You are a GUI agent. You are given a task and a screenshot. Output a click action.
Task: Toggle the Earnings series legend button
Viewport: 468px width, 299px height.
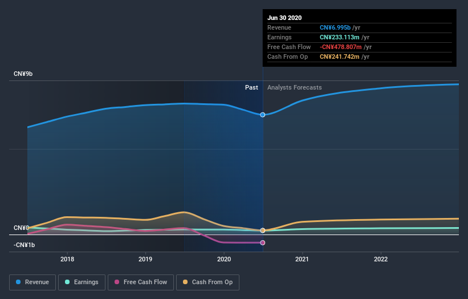pyautogui.click(x=82, y=282)
